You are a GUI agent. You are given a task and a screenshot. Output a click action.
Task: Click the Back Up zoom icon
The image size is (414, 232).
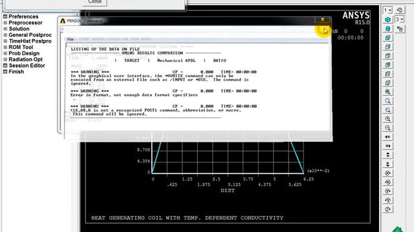(x=387, y=110)
